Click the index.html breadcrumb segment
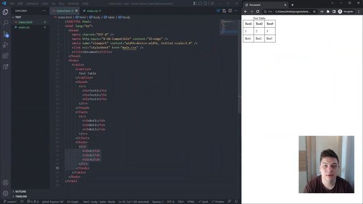The width and height of the screenshot is (363, 204). (63, 18)
